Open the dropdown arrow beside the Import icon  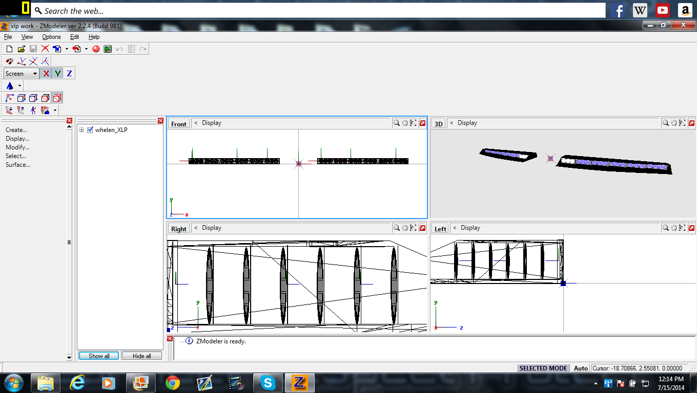(67, 49)
